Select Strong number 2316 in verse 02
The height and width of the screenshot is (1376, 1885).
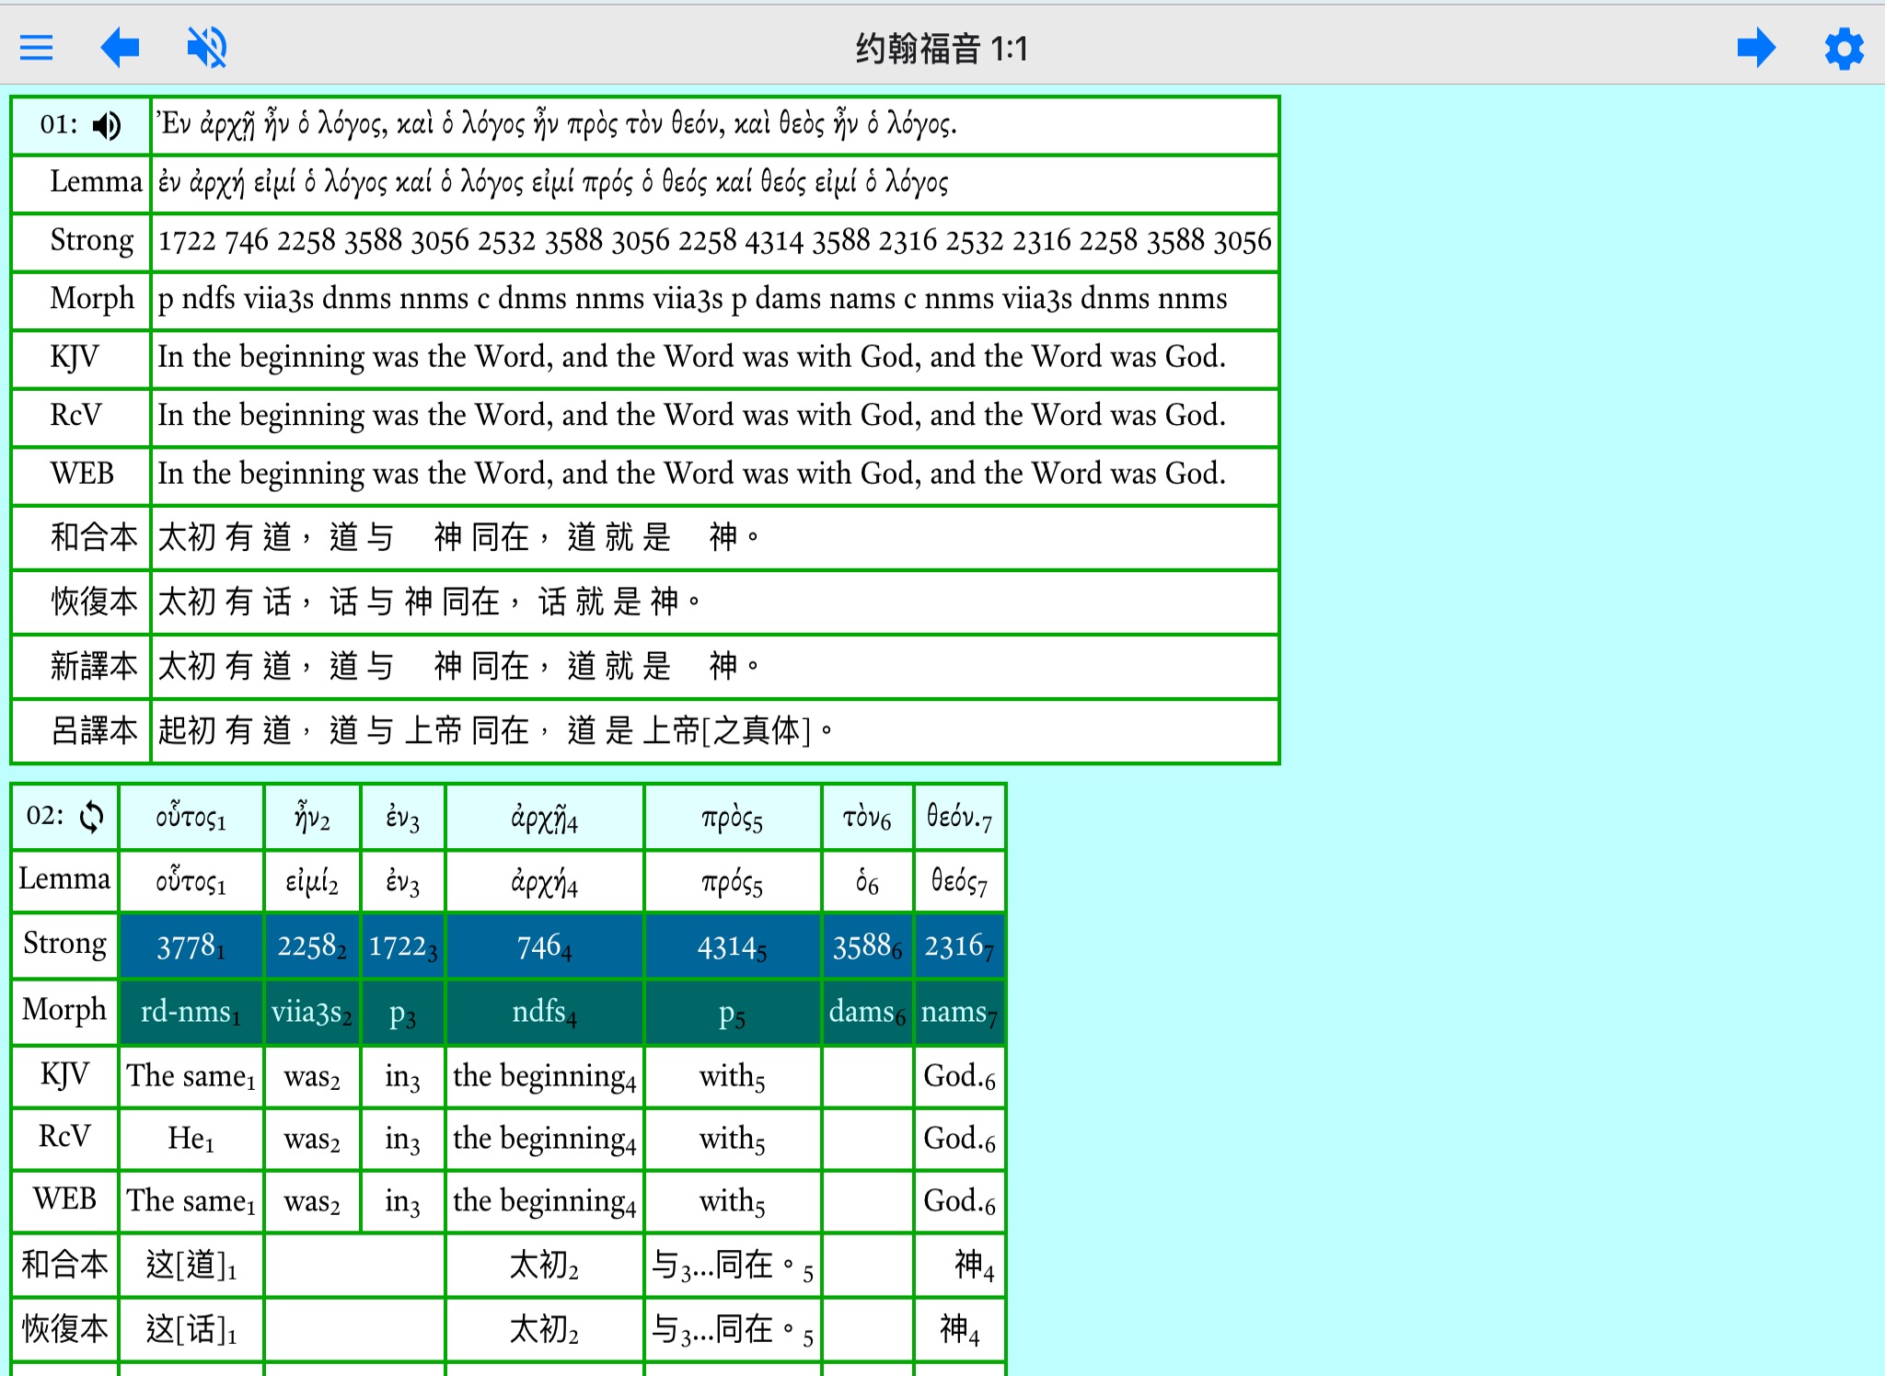click(959, 946)
